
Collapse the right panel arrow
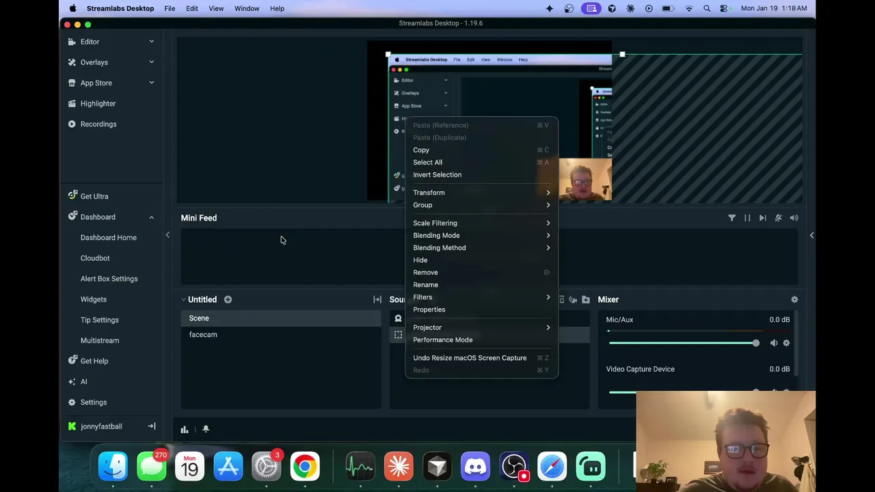811,235
